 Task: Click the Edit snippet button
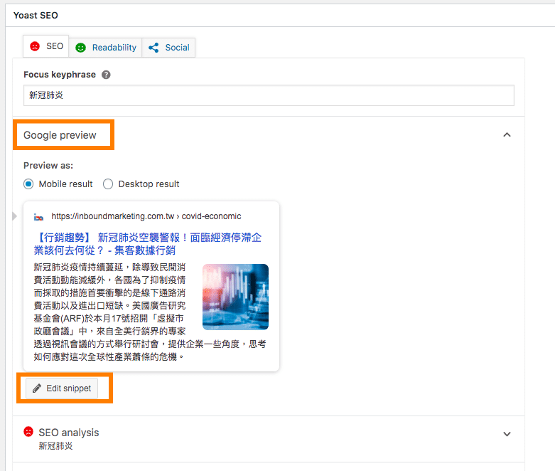62,388
